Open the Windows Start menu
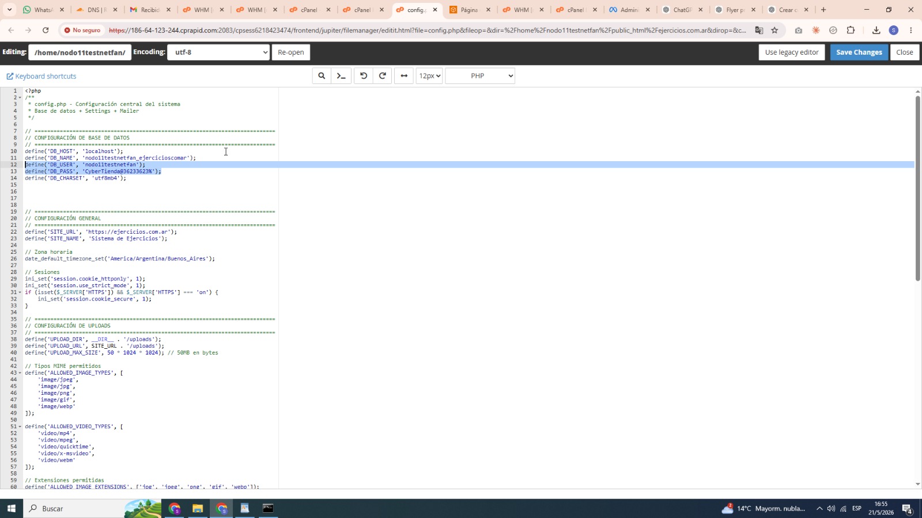This screenshot has height=518, width=922. pos(11,509)
